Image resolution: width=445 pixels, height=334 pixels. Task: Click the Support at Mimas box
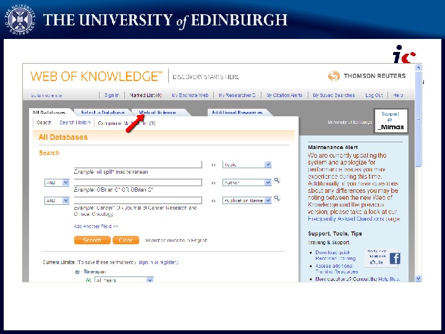(391, 121)
